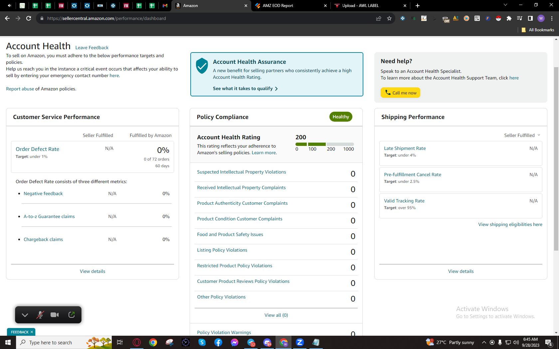Open Opera from the taskbar

click(137, 342)
